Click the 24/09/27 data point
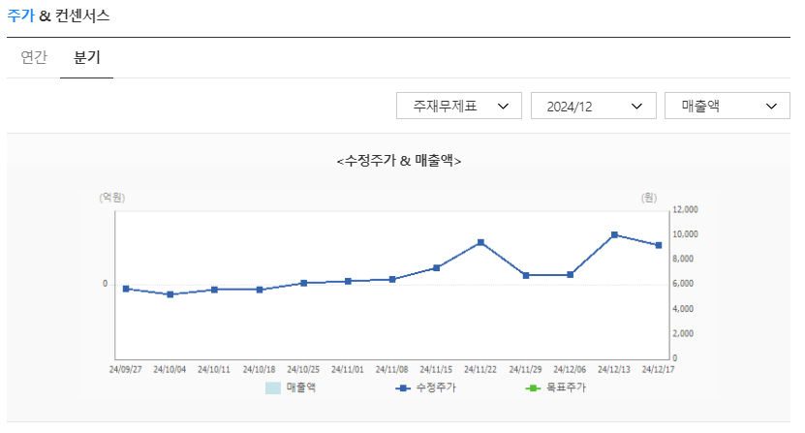 (x=126, y=289)
